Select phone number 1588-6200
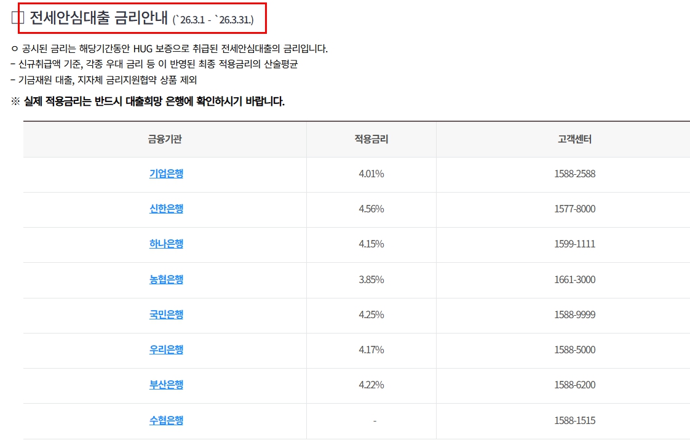This screenshot has height=440, width=690. [575, 385]
